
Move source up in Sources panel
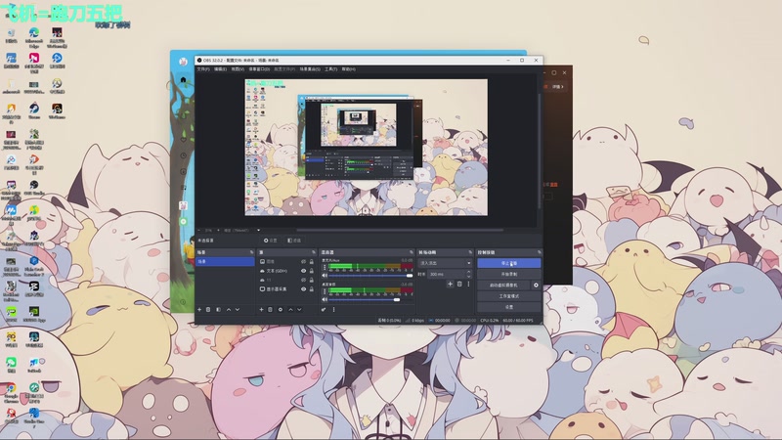pos(290,310)
